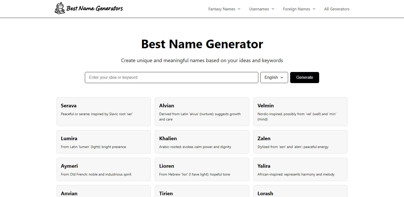This screenshot has height=197, width=404.
Task: Open the English language dropdown
Action: [x=274, y=78]
